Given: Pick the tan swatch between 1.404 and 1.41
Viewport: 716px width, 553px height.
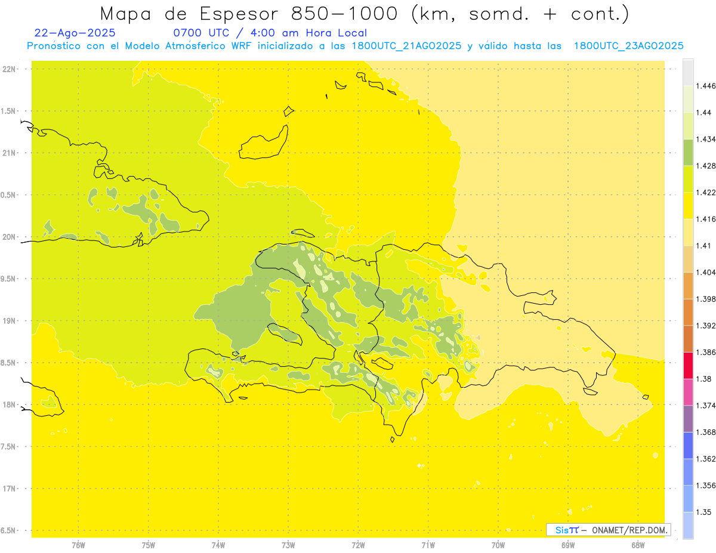Looking at the screenshot, I should click(688, 259).
